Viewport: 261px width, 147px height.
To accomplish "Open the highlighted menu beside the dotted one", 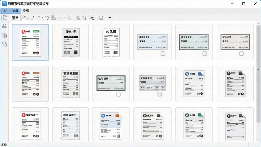I will pos(15,11).
